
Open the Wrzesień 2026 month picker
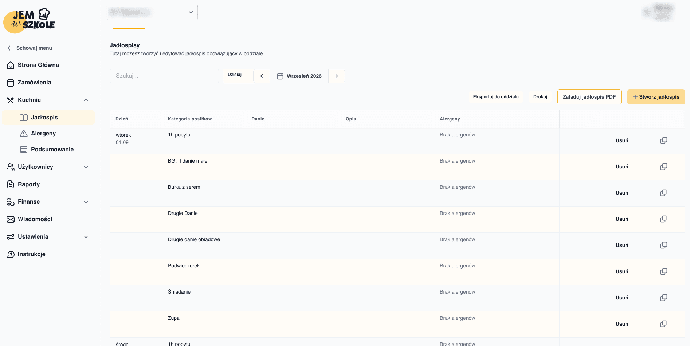coord(299,76)
